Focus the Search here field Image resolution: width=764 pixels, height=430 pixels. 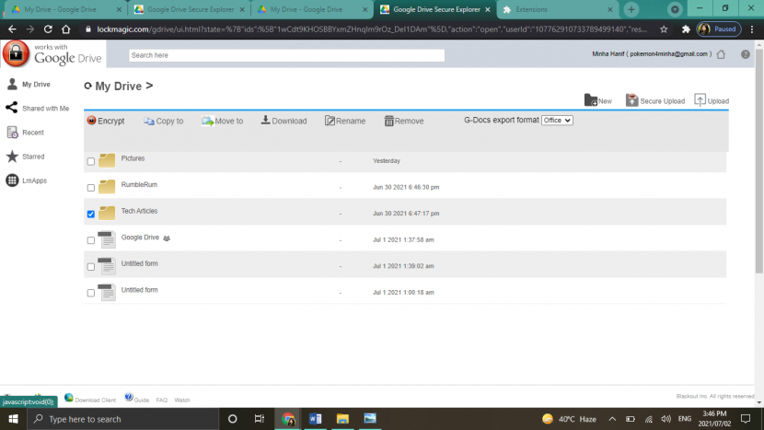coord(286,55)
